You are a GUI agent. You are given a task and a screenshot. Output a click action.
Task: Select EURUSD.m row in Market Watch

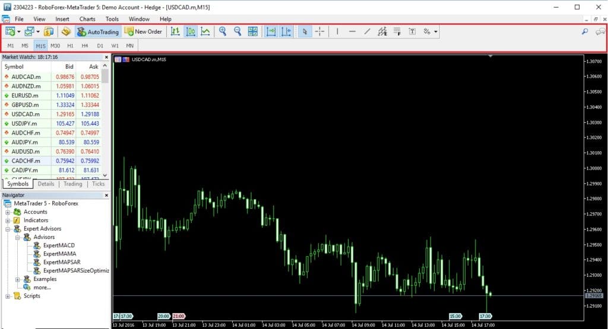tap(51, 95)
